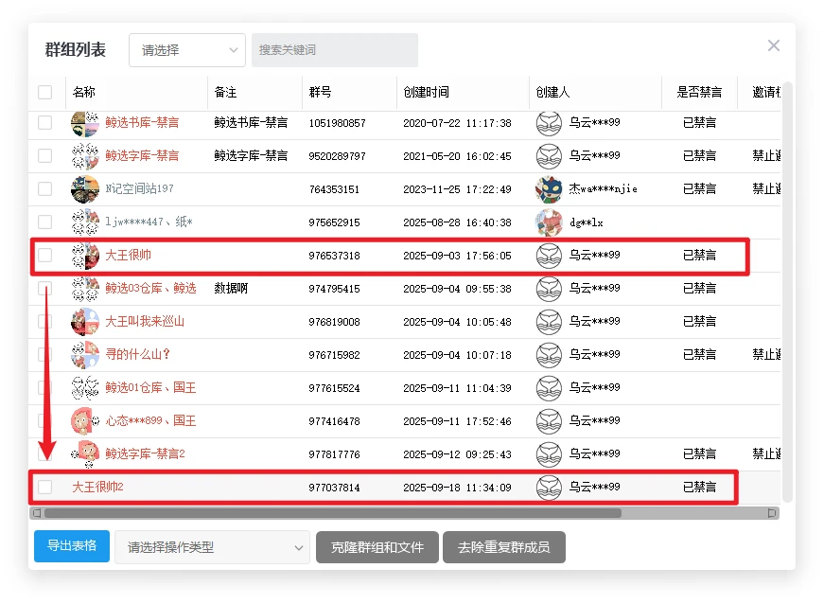Click the 去除重复群成员 button
Screen dimensions: 824x604
503,547
